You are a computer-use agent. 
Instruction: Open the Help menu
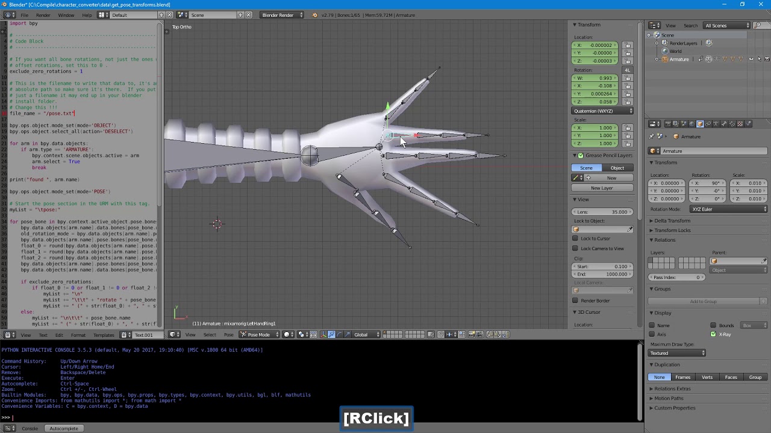point(87,15)
